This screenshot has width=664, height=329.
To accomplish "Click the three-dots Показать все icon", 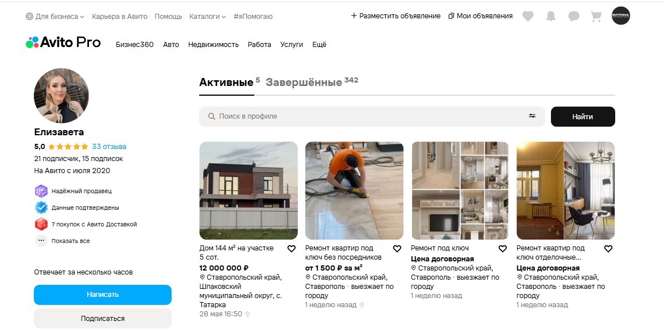I will [41, 241].
